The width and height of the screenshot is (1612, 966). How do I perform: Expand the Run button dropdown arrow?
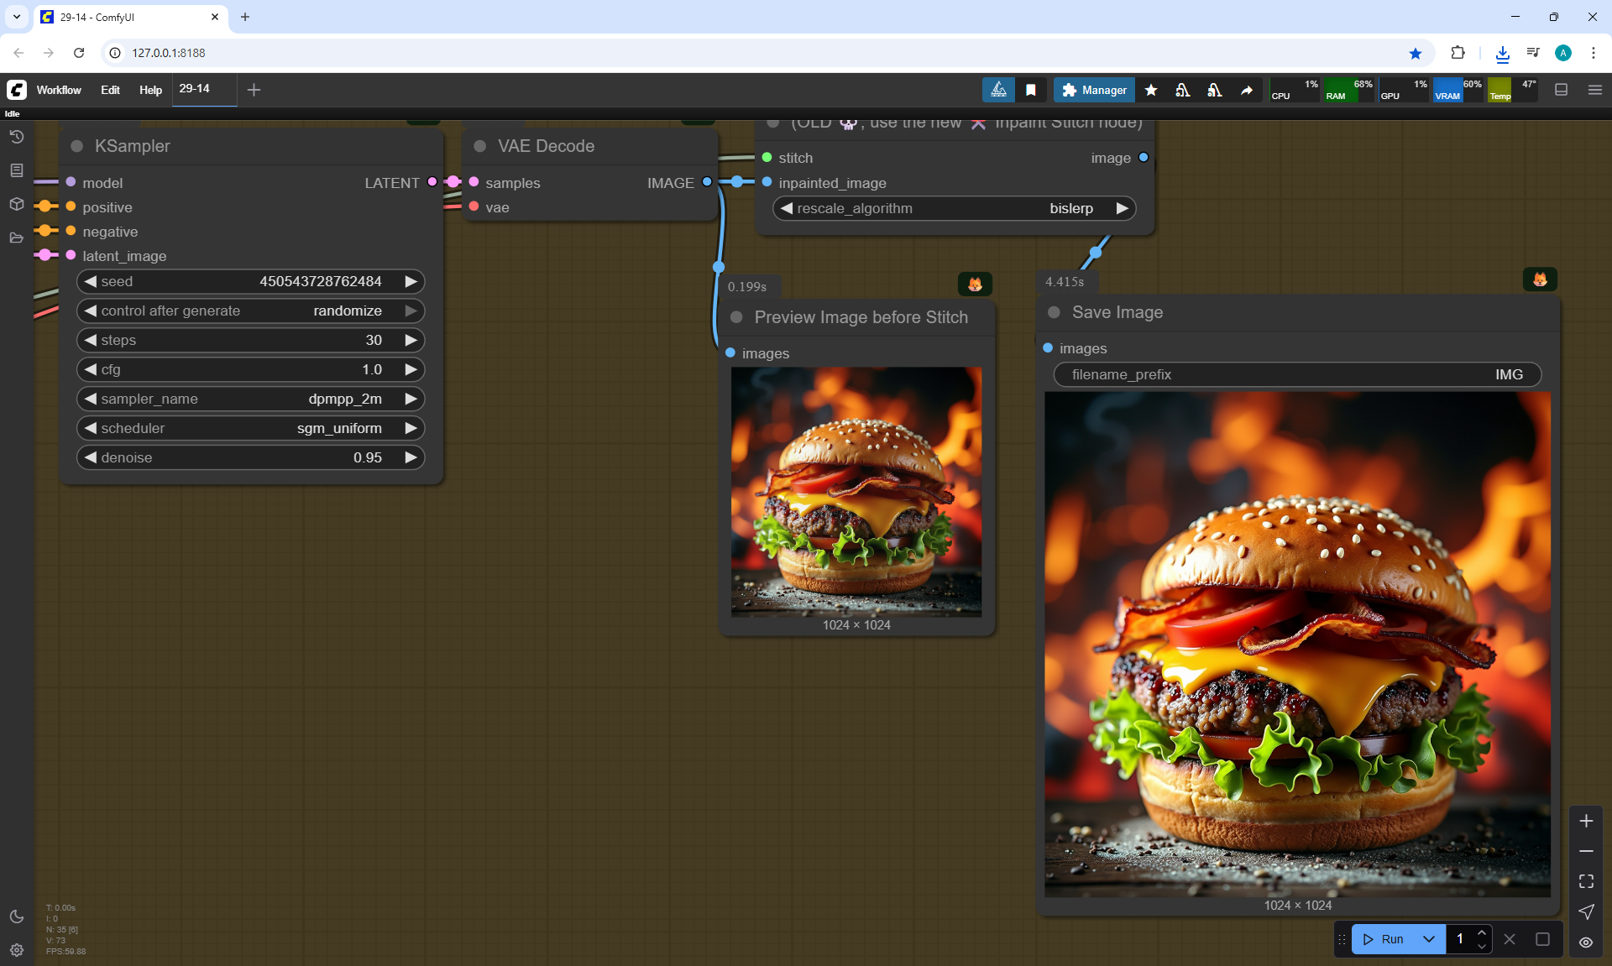tap(1429, 939)
